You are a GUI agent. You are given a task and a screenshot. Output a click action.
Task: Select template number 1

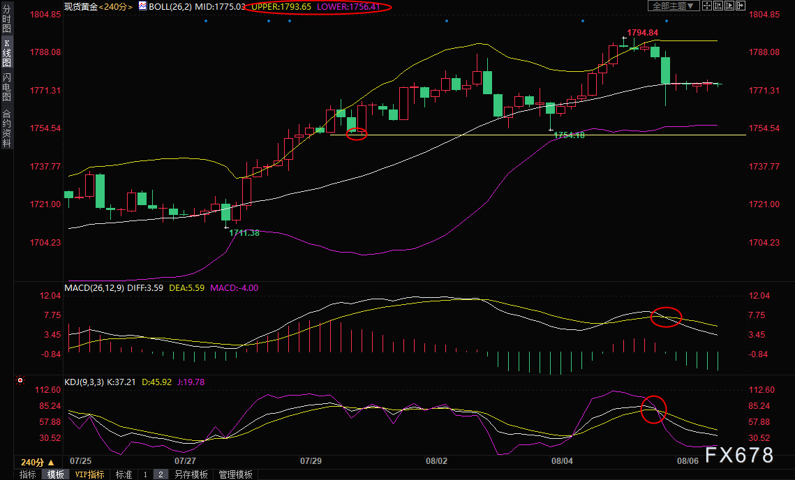tap(145, 474)
